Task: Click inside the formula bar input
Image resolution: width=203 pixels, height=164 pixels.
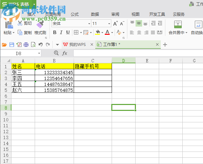Action: tap(138, 53)
